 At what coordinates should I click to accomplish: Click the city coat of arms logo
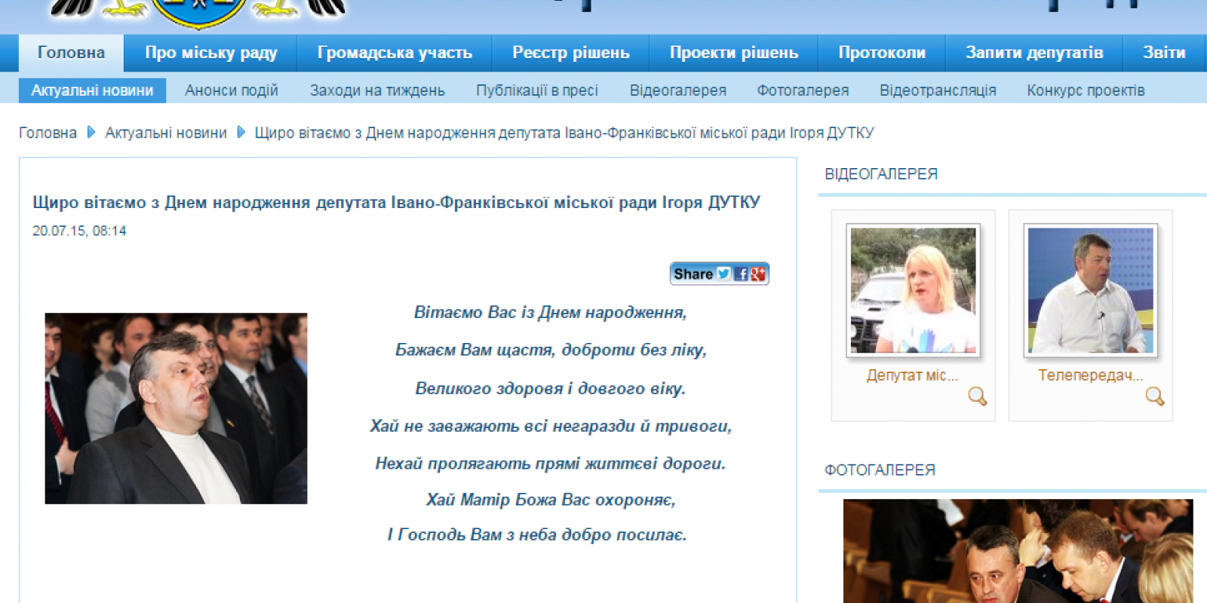(x=199, y=12)
